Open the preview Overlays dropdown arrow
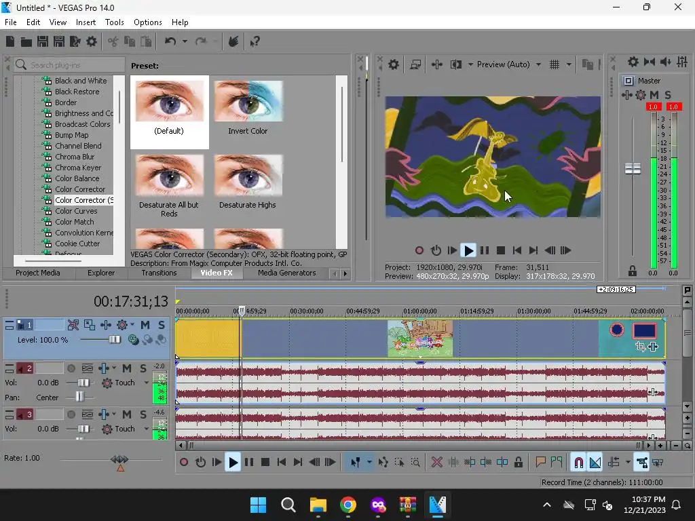The image size is (695, 521). click(x=569, y=64)
